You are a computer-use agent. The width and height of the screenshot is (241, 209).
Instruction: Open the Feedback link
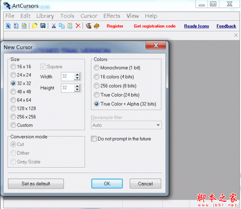tap(226, 26)
